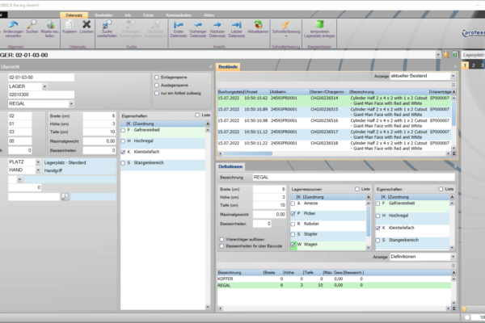
Task: Go to Vorheriger Datensatz
Action: (x=198, y=24)
